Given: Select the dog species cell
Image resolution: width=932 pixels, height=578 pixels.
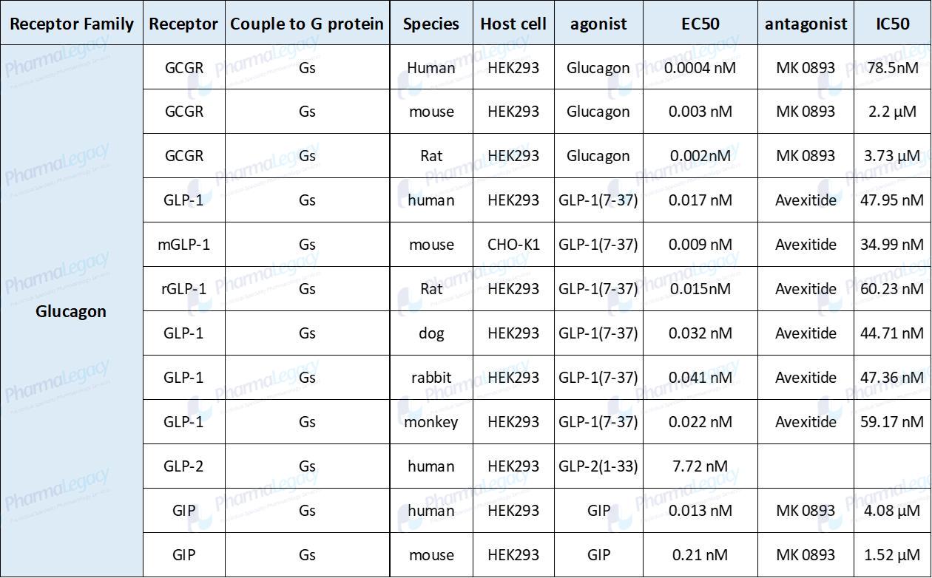Looking at the screenshot, I should pos(431,333).
